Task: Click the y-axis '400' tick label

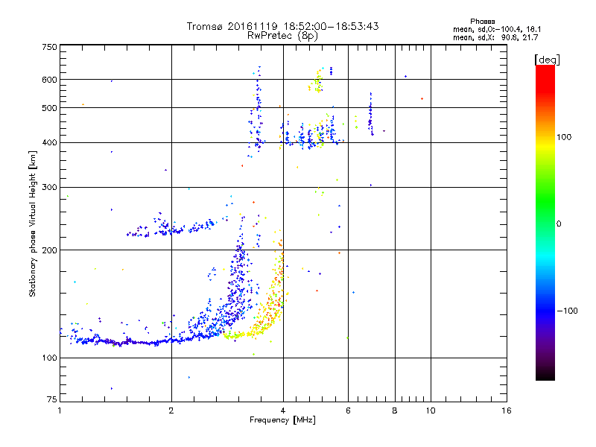Action: click(49, 143)
